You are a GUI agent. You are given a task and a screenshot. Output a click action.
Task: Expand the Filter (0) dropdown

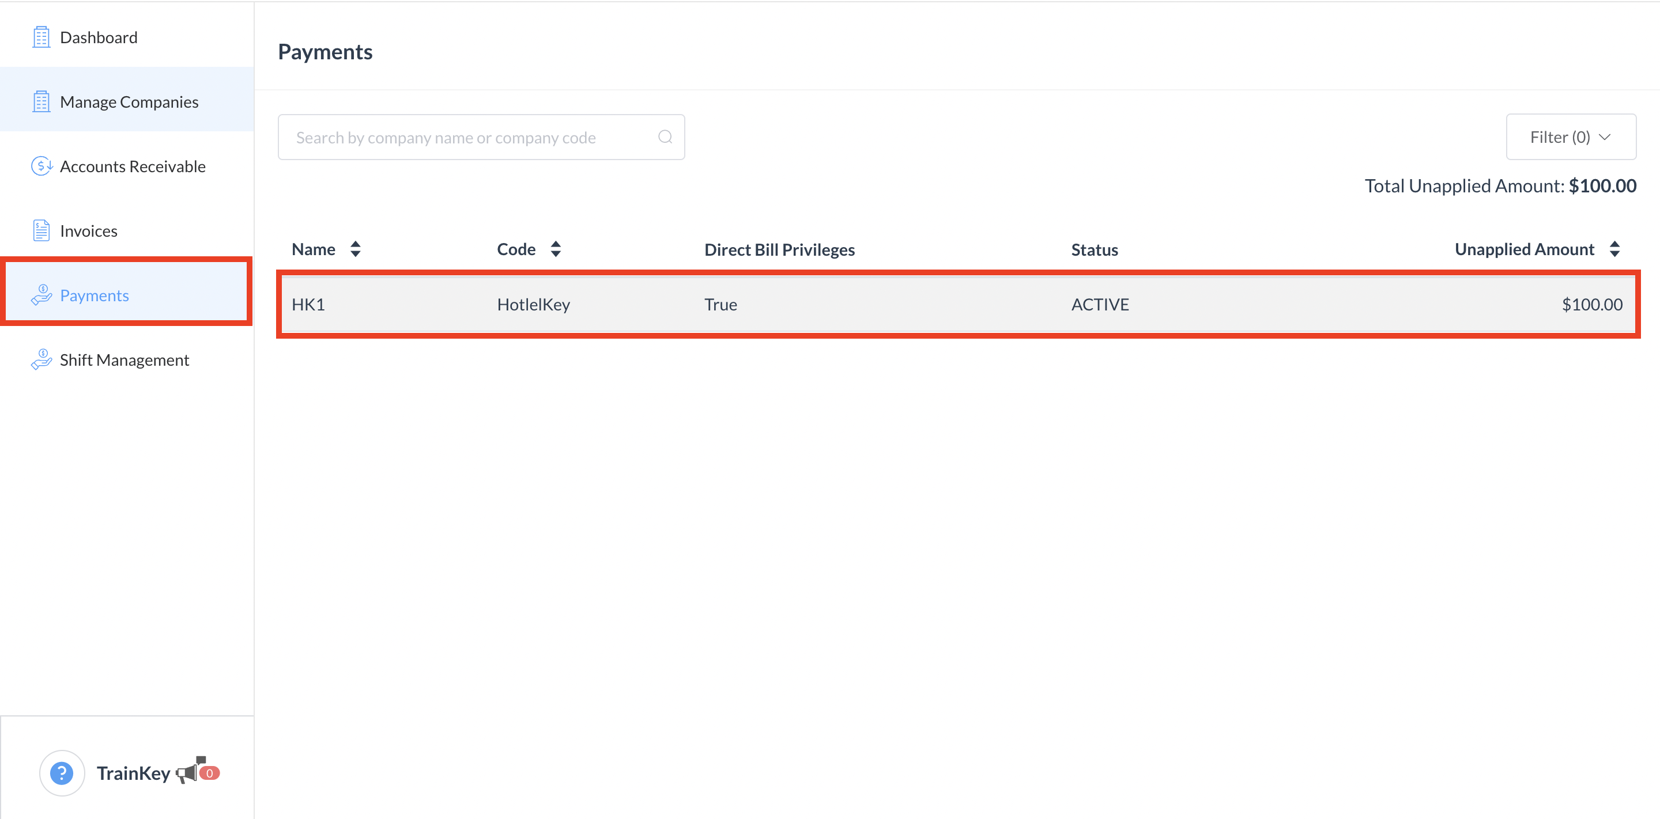click(1571, 137)
